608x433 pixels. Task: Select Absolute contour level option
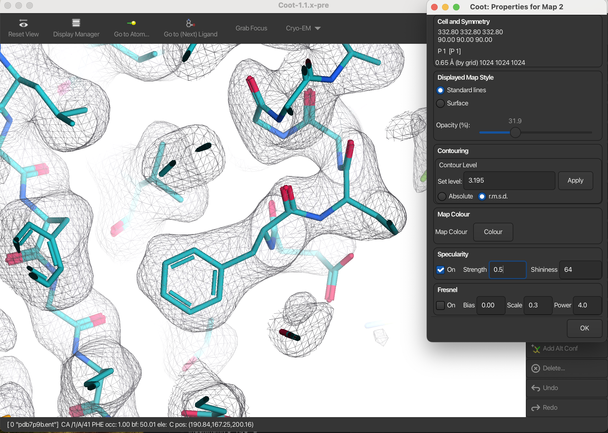pyautogui.click(x=442, y=197)
